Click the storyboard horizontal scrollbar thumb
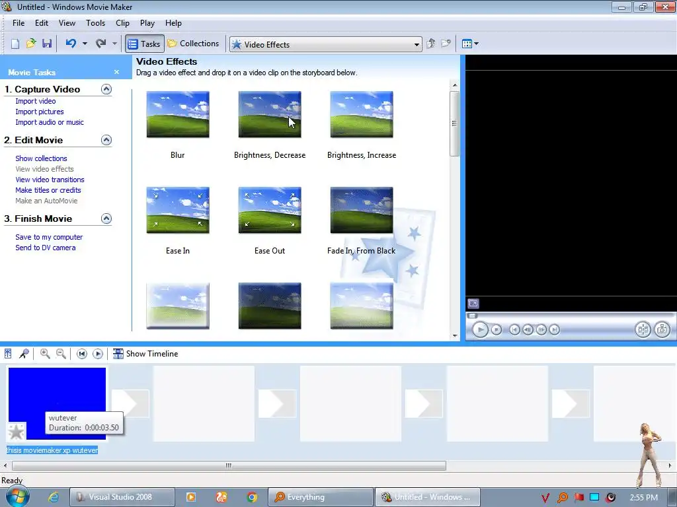The height and width of the screenshot is (507, 677). (x=229, y=465)
